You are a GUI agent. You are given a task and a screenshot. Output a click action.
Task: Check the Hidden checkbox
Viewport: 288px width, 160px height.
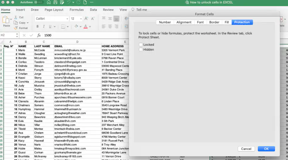(x=141, y=49)
